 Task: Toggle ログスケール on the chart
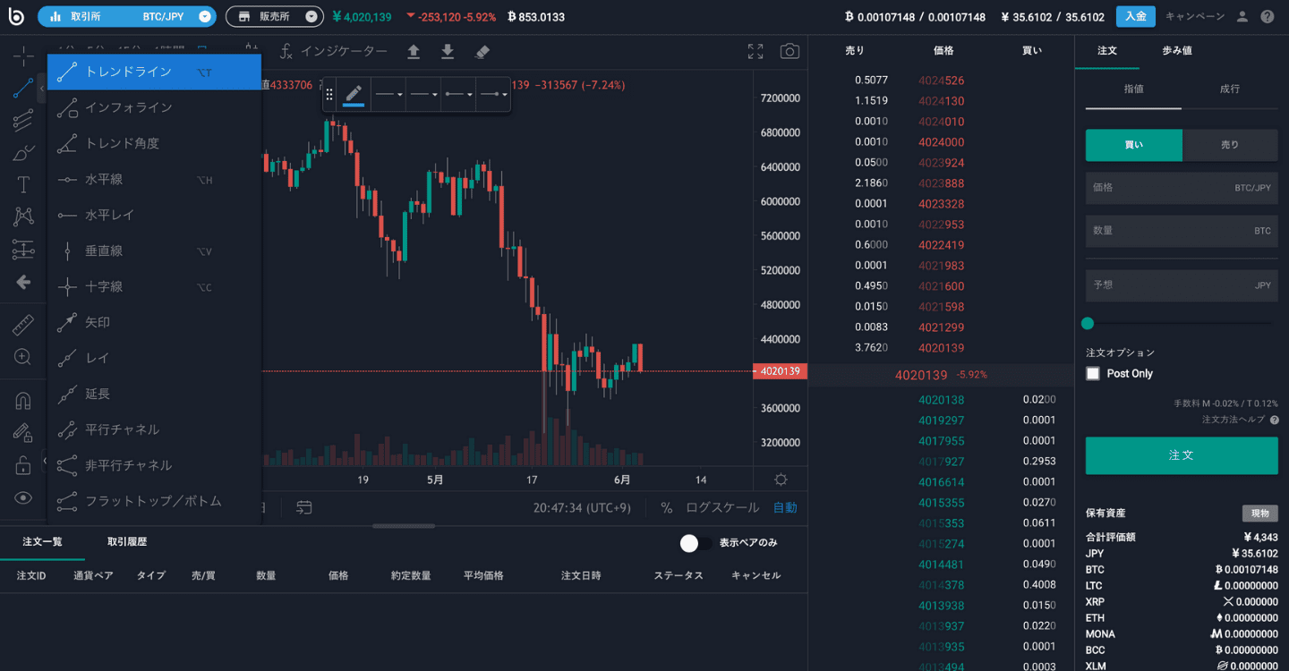pos(722,507)
